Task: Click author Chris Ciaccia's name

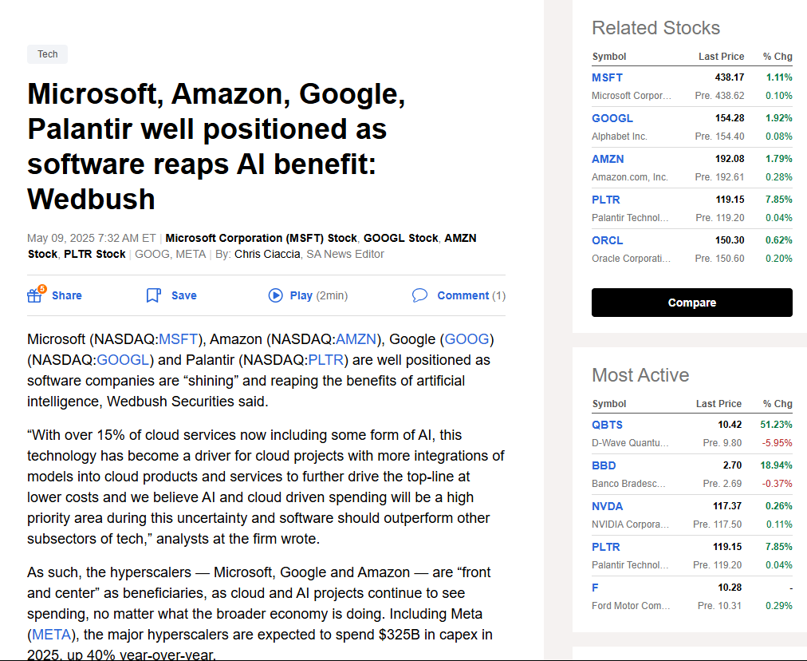Action: tap(267, 254)
